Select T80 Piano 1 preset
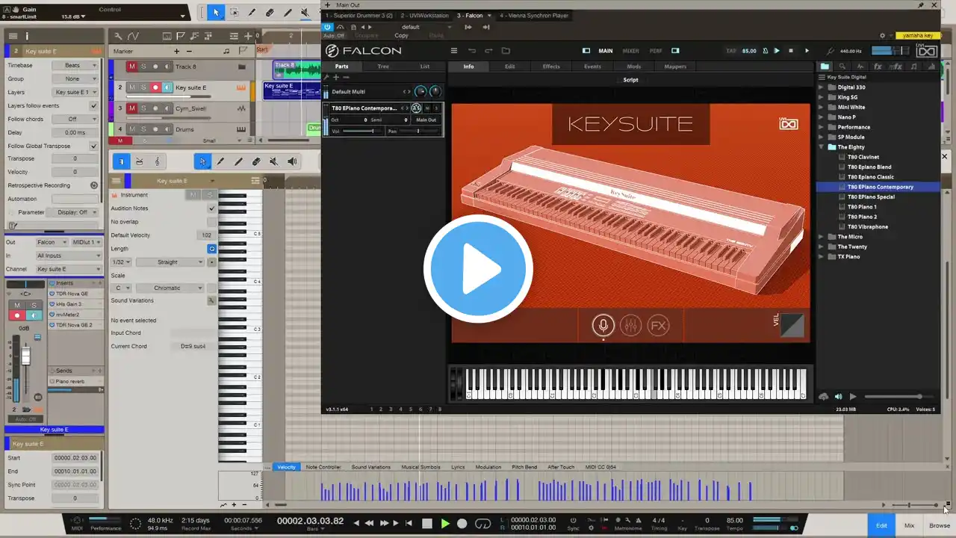The height and width of the screenshot is (538, 956). click(862, 207)
